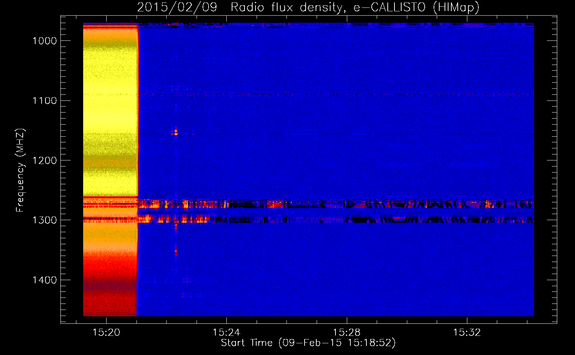Select the 1300 frequency tick label
Viewport: 575px width, 355px height.
coord(45,220)
